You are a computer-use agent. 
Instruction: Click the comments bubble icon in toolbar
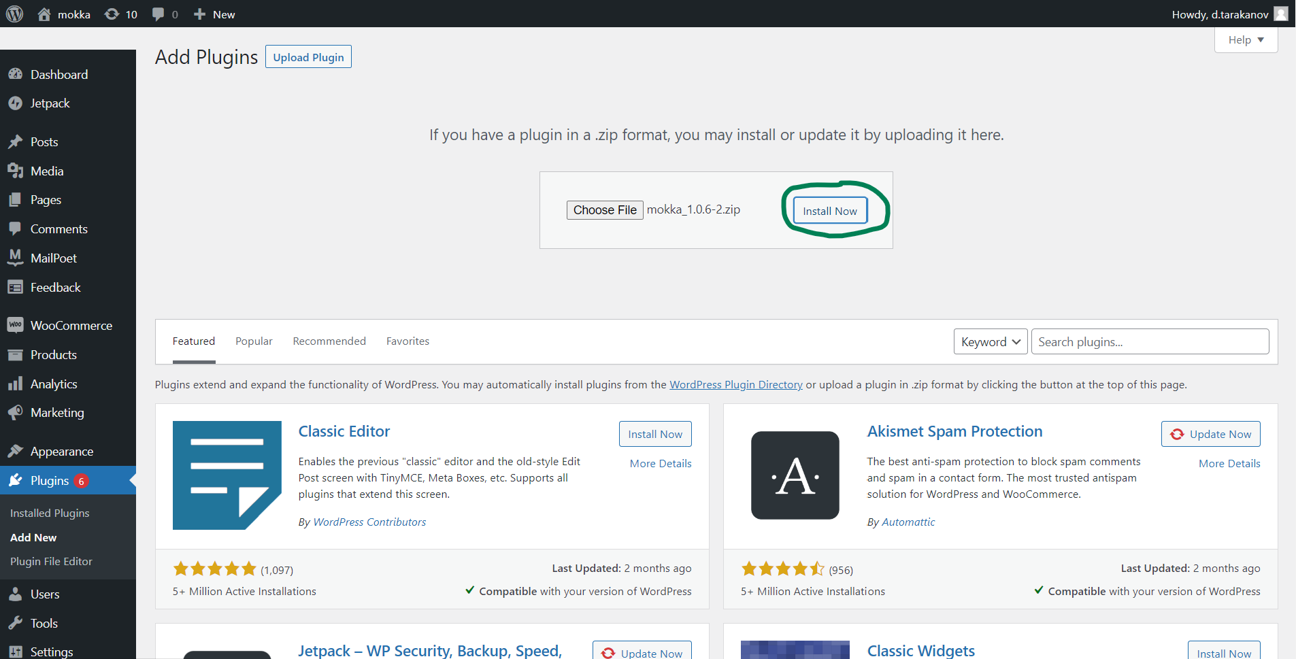[x=159, y=14]
